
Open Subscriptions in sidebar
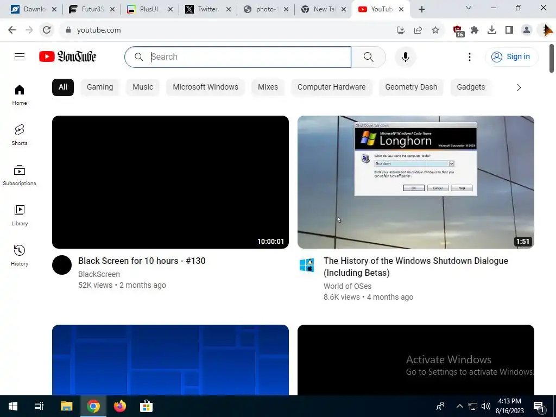20,175
